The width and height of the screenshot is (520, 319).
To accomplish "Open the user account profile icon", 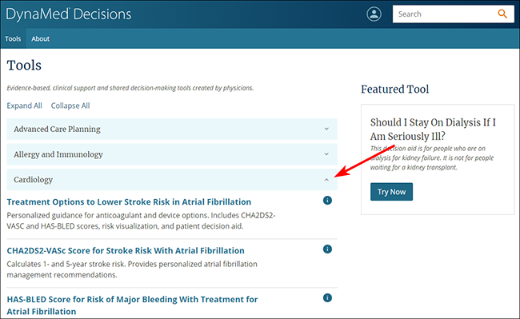I will pyautogui.click(x=374, y=14).
